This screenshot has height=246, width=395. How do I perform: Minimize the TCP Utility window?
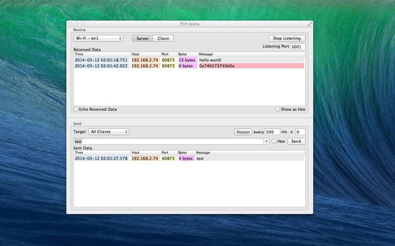coord(77,24)
